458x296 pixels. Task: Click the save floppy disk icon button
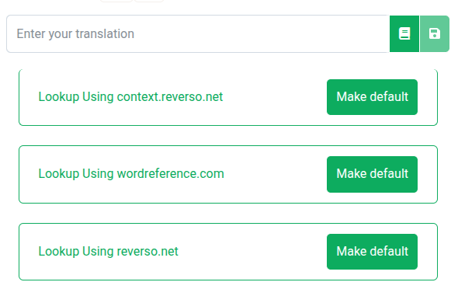435,34
